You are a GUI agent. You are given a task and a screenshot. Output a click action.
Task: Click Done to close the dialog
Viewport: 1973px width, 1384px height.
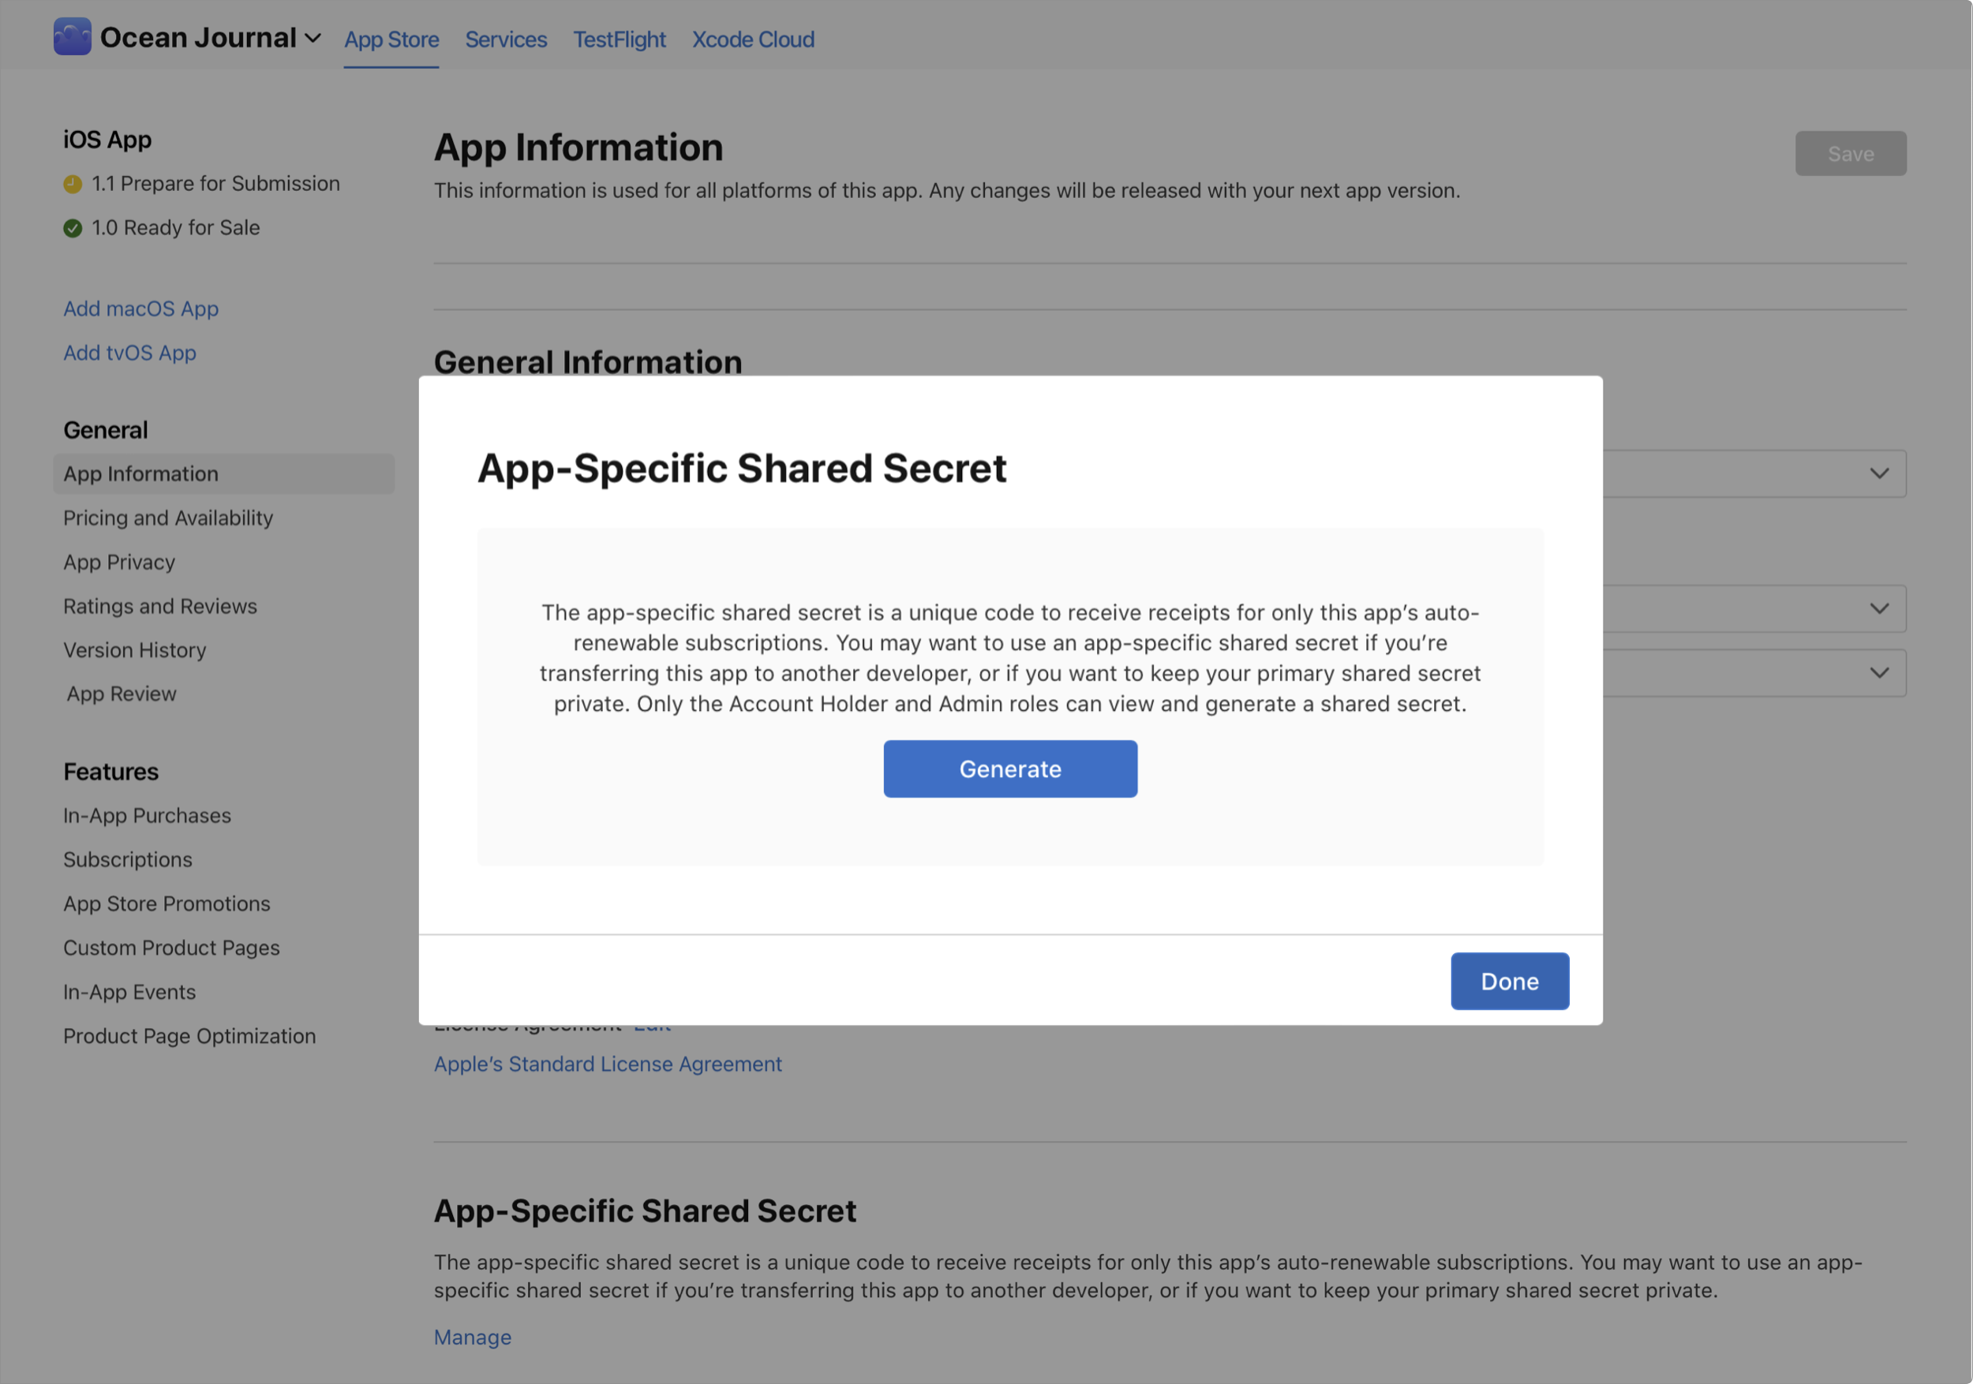point(1510,979)
